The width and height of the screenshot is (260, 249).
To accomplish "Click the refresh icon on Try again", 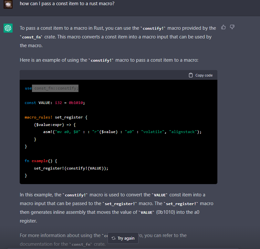I will point(114,238).
